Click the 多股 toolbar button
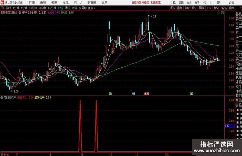Viewport: 242px width, 156px height. coord(187,8)
